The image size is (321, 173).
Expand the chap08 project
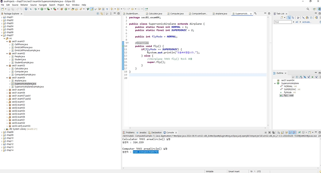(x=2, y=132)
